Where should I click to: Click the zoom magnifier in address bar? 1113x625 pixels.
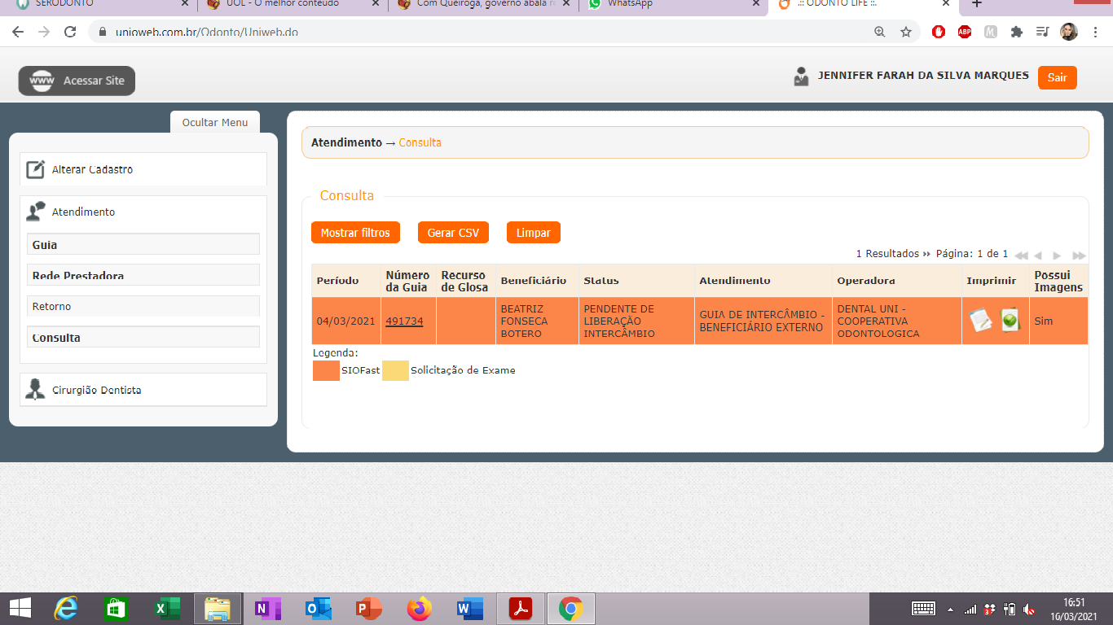(x=879, y=32)
